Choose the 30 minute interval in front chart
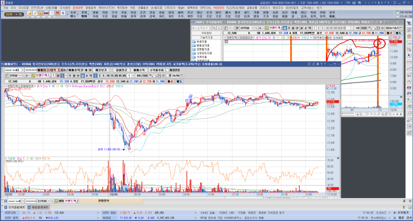 (x=116, y=76)
